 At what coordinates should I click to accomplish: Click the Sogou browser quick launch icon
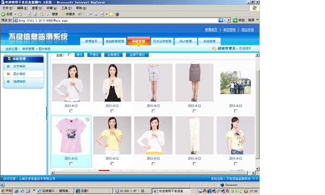(x=22, y=191)
